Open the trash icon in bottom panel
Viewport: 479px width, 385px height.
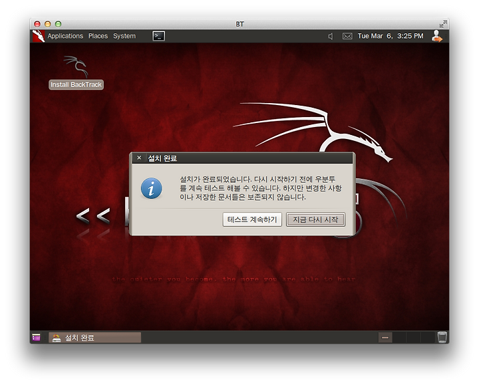click(442, 337)
